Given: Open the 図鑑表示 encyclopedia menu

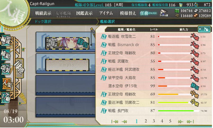Looking at the screenshot, I should pyautogui.click(x=84, y=13).
